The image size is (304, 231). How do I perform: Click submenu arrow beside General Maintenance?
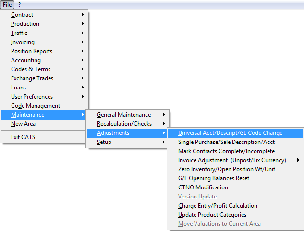click(164, 115)
